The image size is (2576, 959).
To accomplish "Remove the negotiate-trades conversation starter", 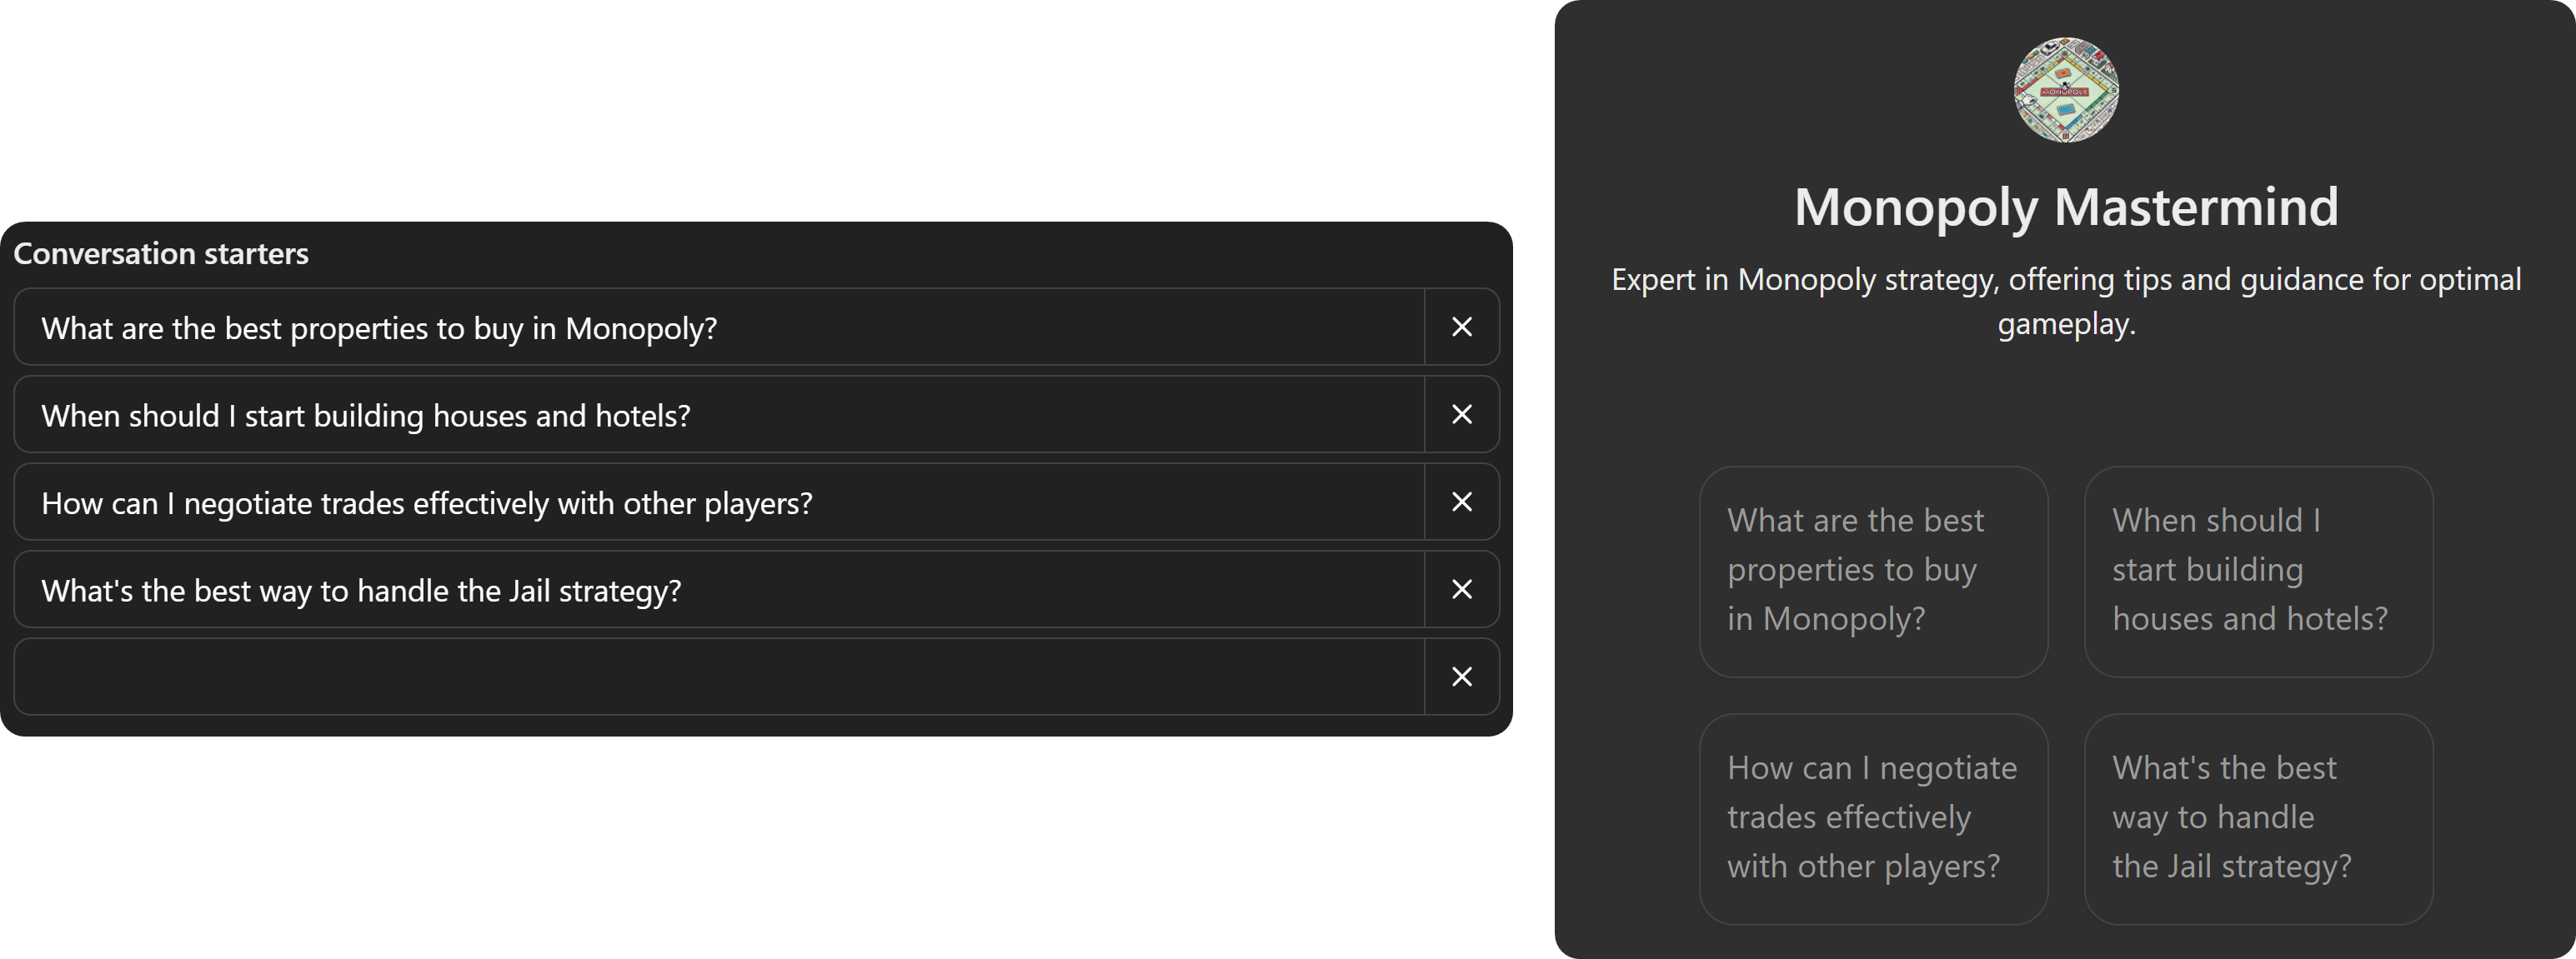I will pos(1461,502).
